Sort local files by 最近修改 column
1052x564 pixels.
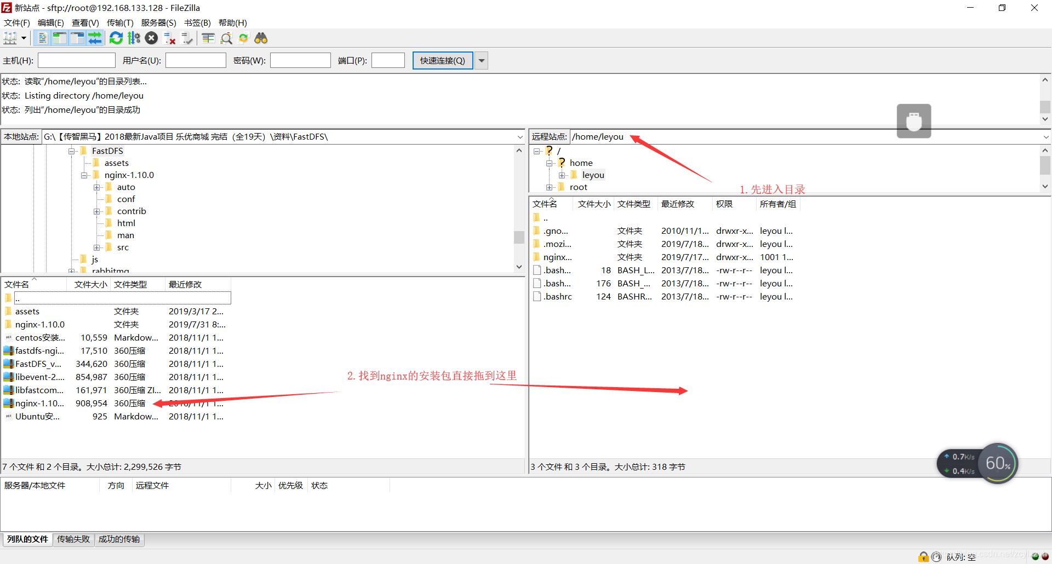click(x=197, y=284)
